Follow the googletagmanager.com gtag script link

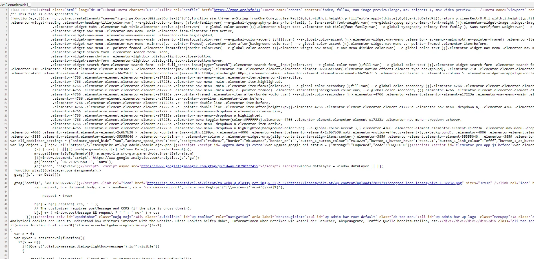point(200,166)
